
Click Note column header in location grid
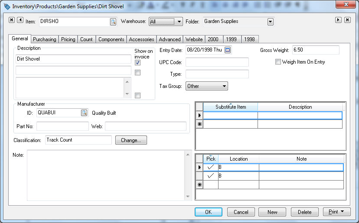click(301, 159)
